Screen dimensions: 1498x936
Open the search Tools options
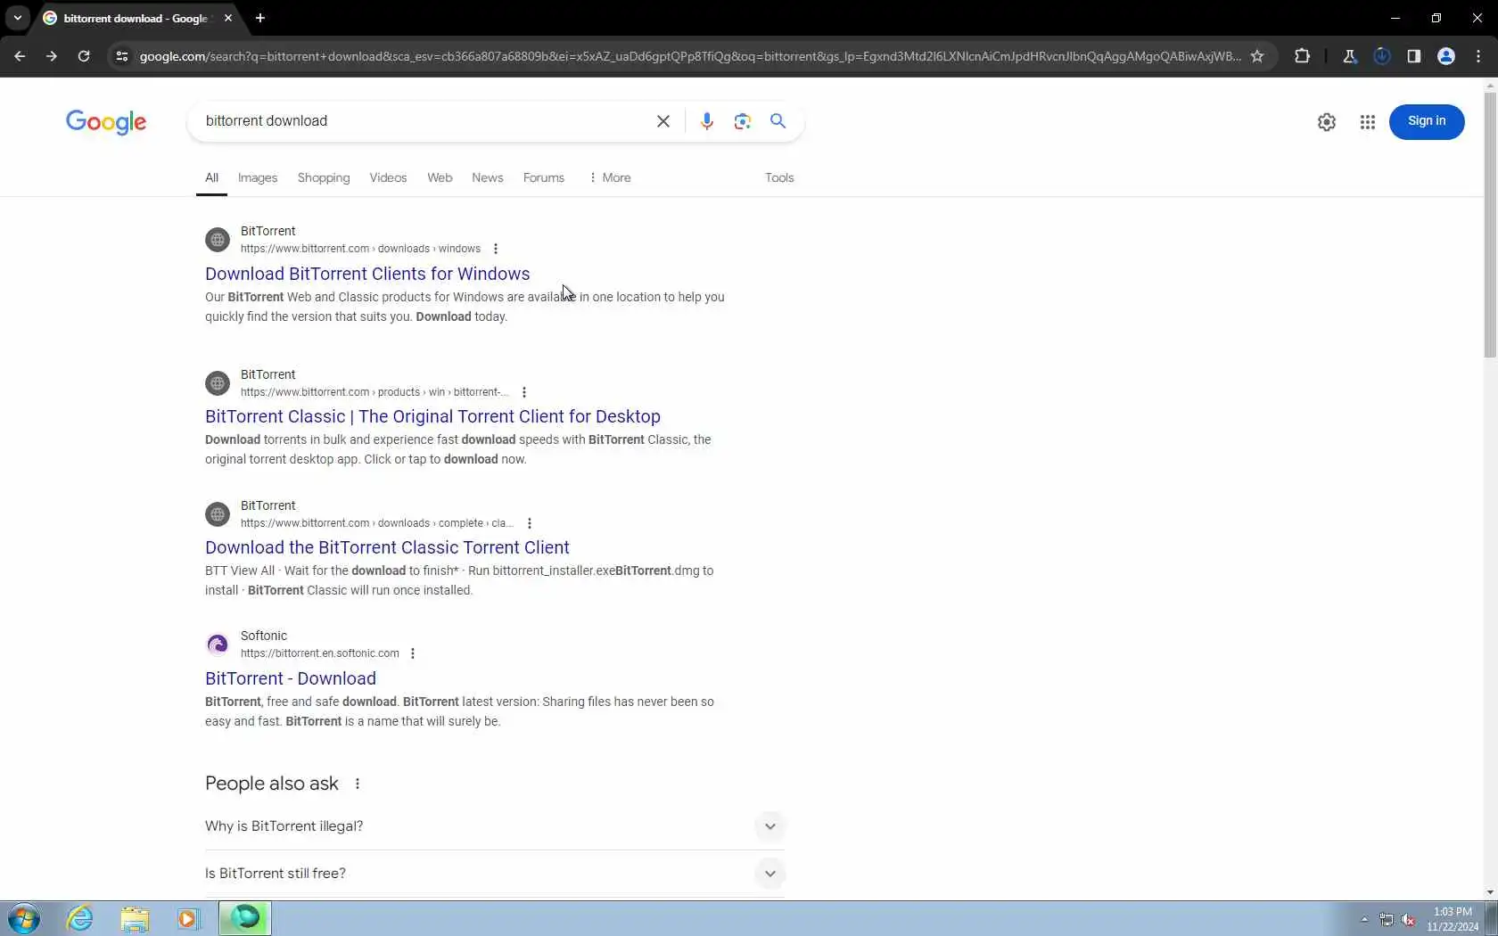tap(779, 178)
